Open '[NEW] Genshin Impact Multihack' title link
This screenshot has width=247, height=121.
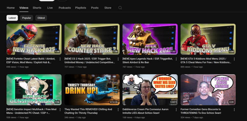point(31,111)
